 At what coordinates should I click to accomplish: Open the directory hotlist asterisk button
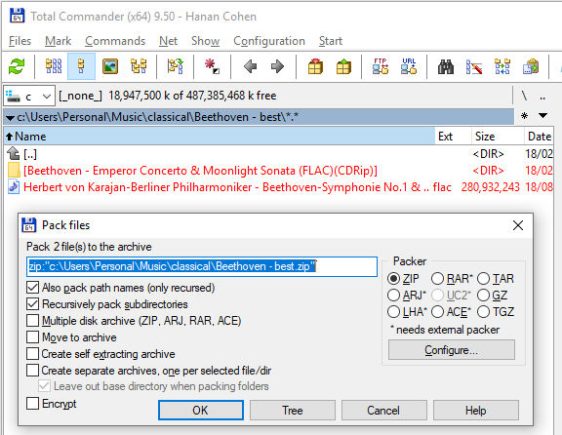[524, 115]
